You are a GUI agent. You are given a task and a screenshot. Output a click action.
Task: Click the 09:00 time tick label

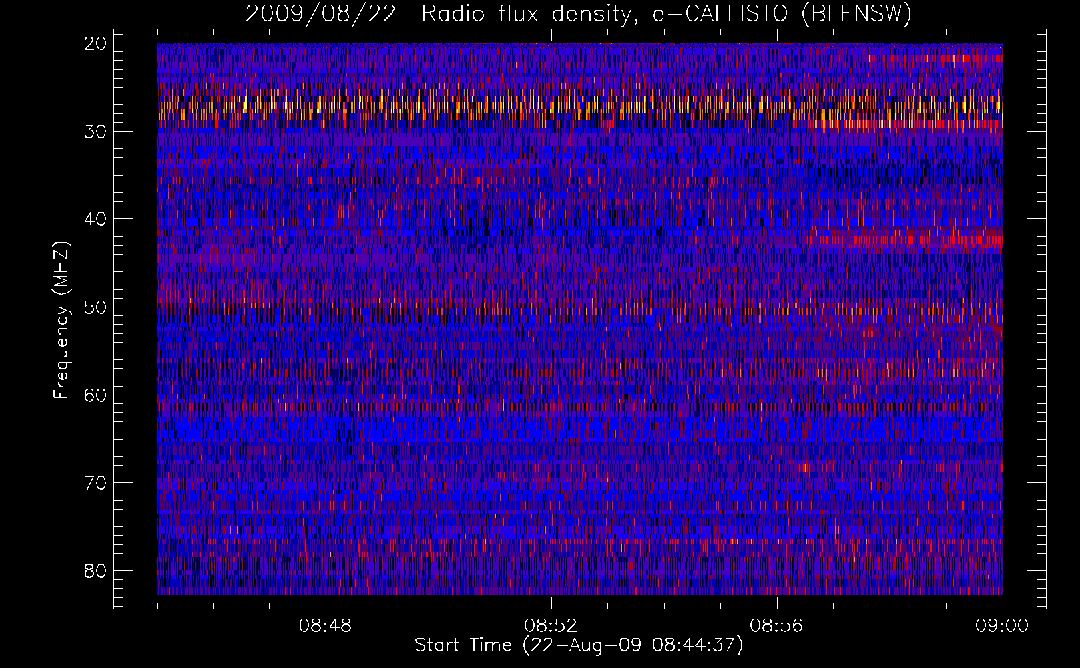coord(1002,626)
